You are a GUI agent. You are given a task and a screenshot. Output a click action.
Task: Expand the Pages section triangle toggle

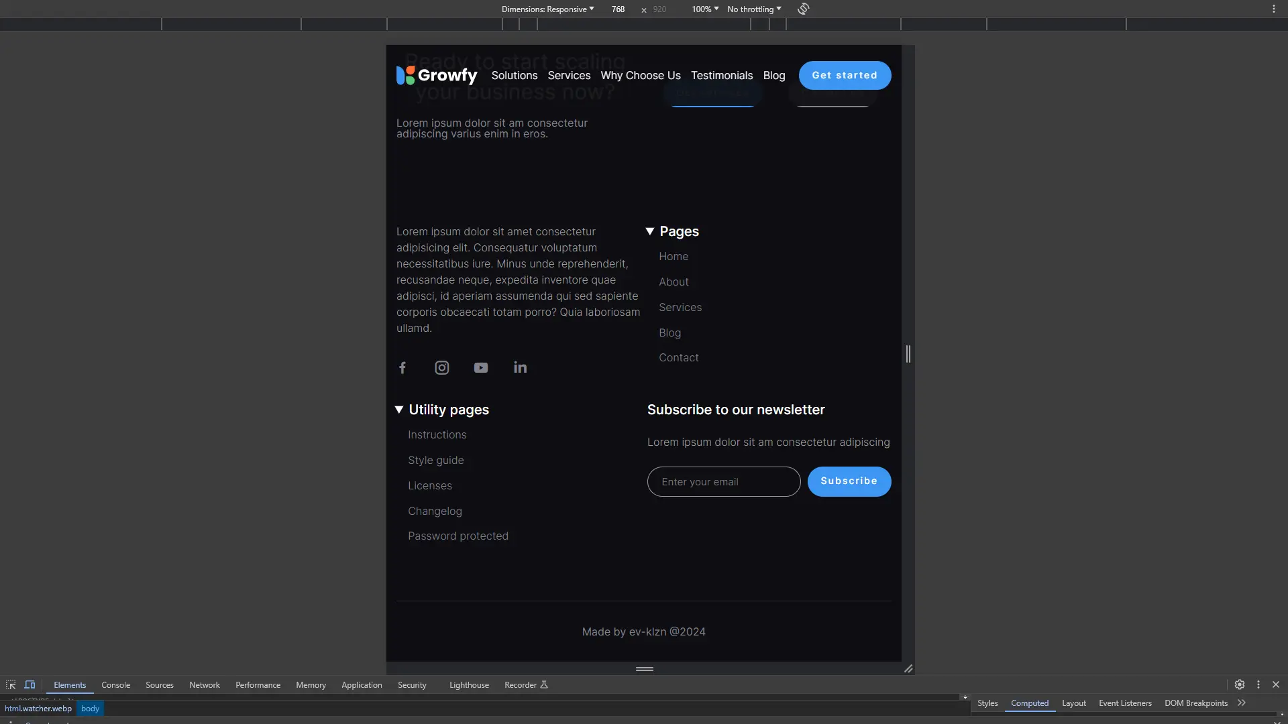tap(650, 231)
